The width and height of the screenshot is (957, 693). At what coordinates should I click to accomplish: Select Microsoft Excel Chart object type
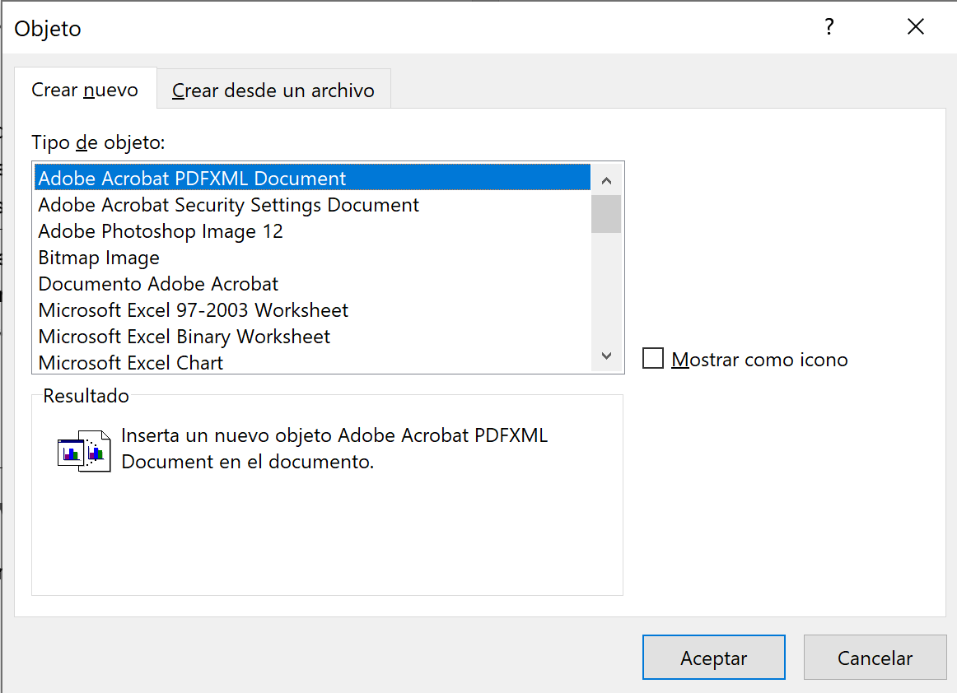pyautogui.click(x=131, y=362)
